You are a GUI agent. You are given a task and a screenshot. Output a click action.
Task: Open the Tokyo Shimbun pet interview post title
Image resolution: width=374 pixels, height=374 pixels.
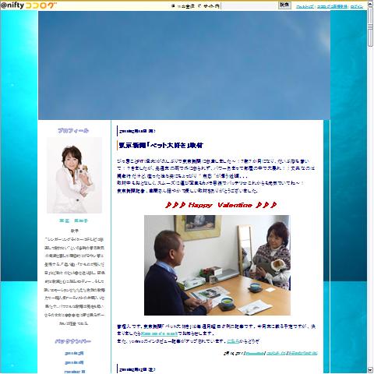point(161,146)
